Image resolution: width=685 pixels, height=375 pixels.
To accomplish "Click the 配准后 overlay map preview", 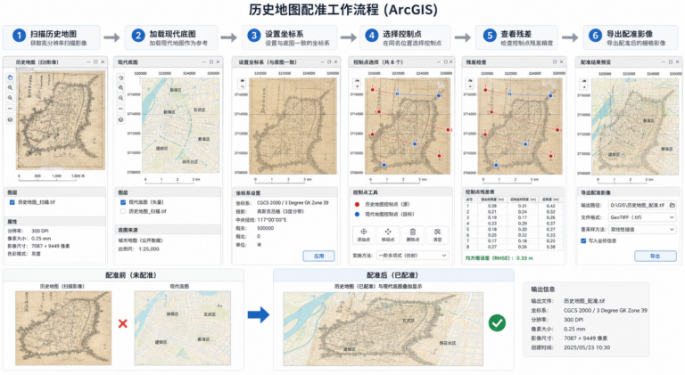I will click(x=384, y=329).
